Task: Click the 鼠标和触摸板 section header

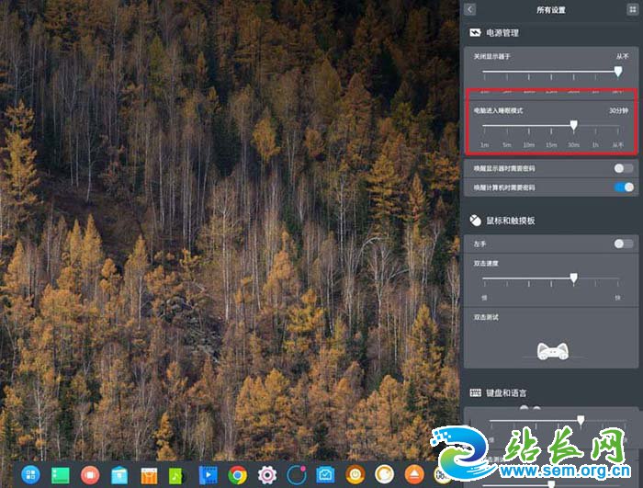Action: tap(510, 221)
